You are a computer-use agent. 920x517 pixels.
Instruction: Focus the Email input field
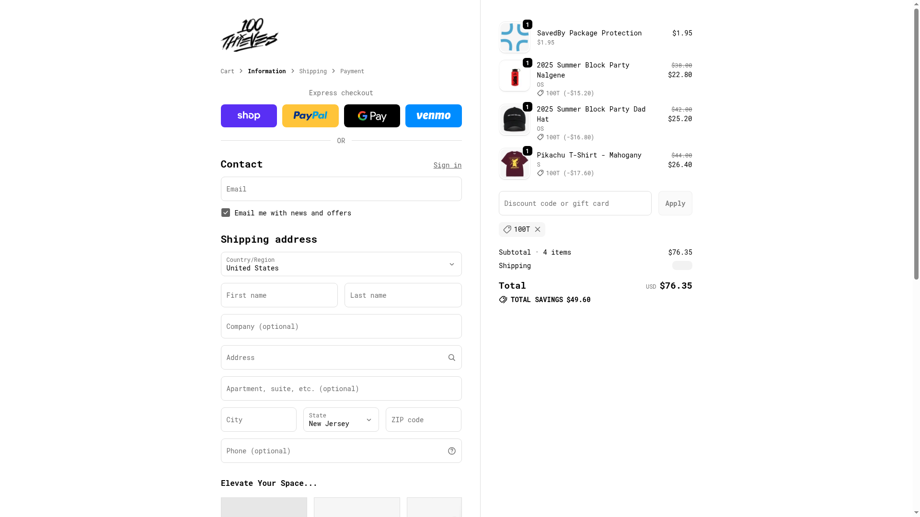tap(341, 189)
